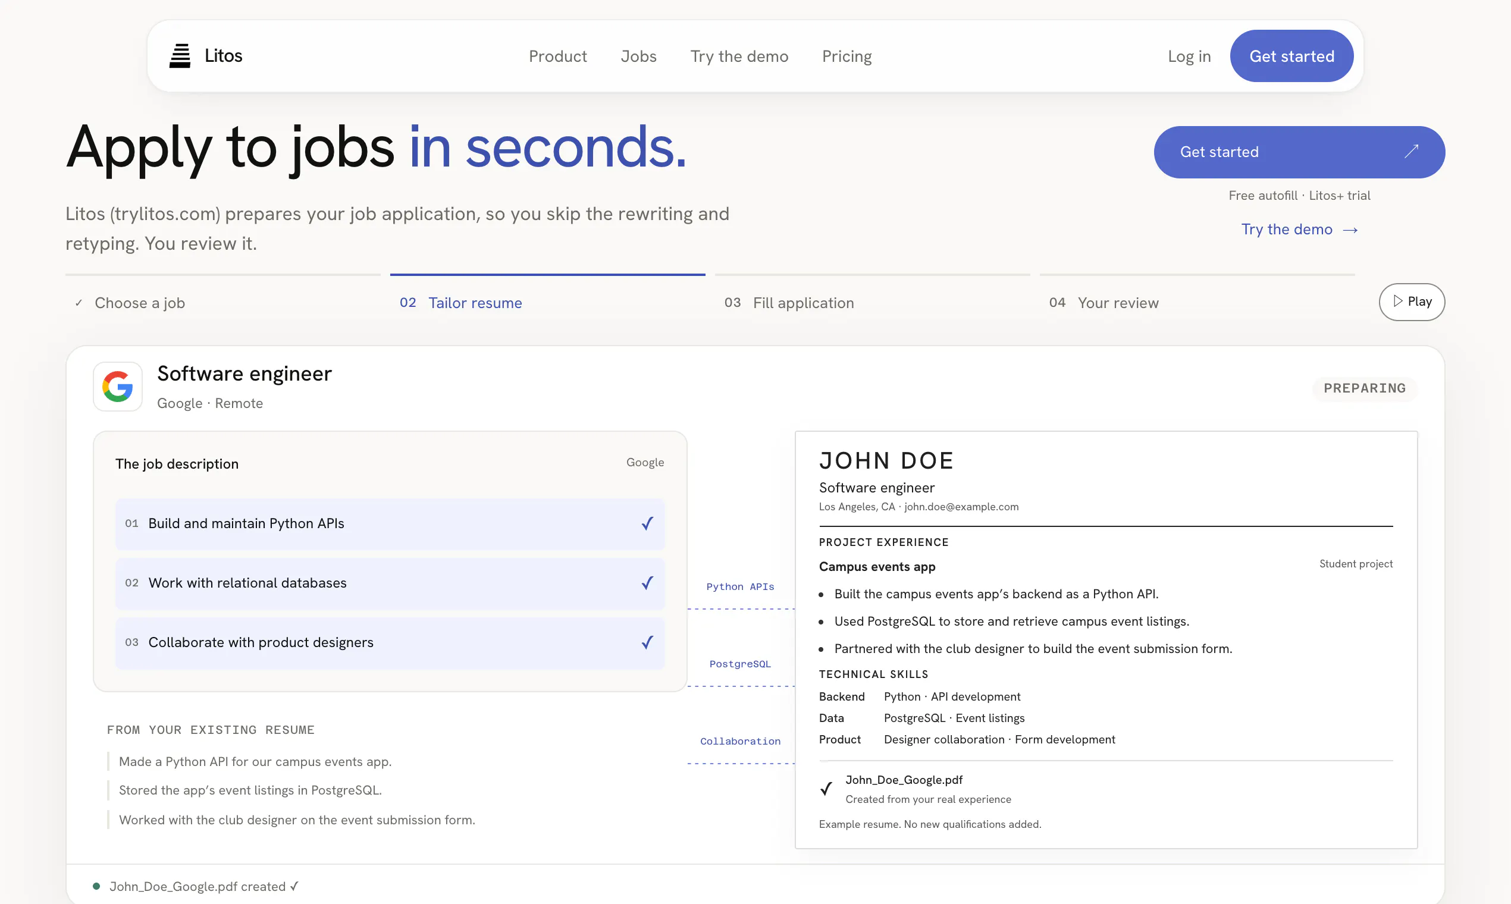Open the Product menu item

[557, 56]
